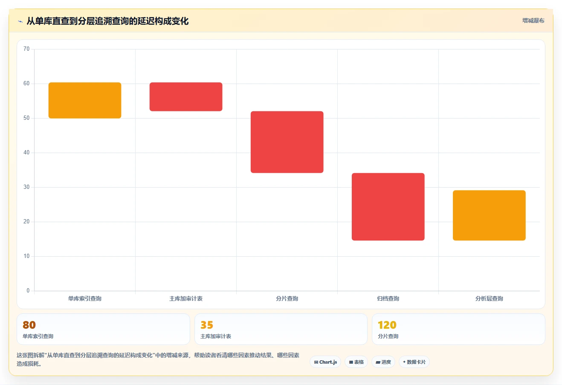562x385 pixels.
Task: Click the 进度 tag chip
Action: (x=383, y=362)
